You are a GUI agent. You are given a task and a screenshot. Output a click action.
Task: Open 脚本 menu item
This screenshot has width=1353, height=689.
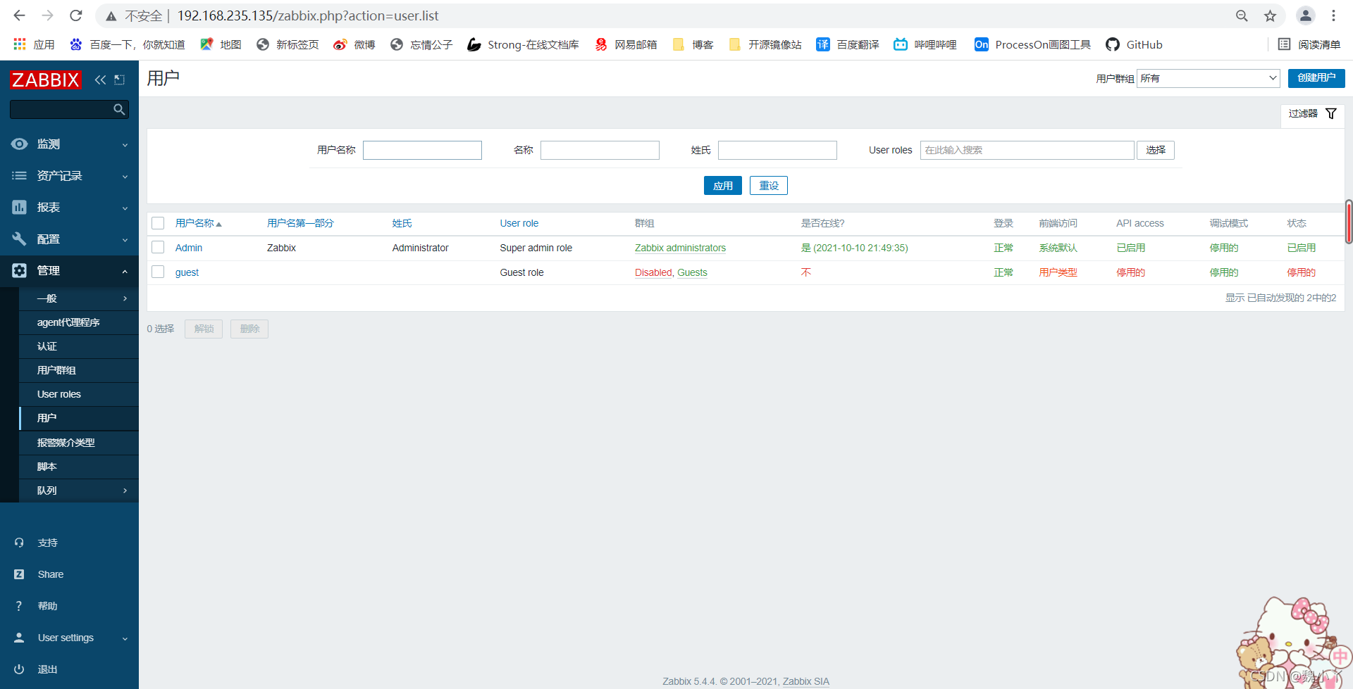[47, 467]
